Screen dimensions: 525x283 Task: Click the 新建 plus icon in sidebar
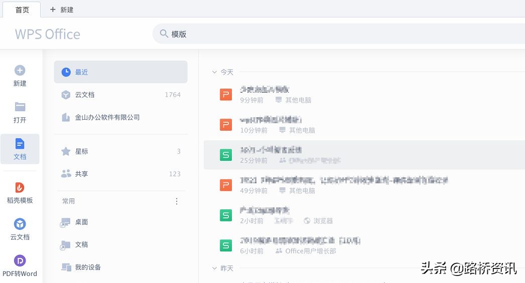20,70
